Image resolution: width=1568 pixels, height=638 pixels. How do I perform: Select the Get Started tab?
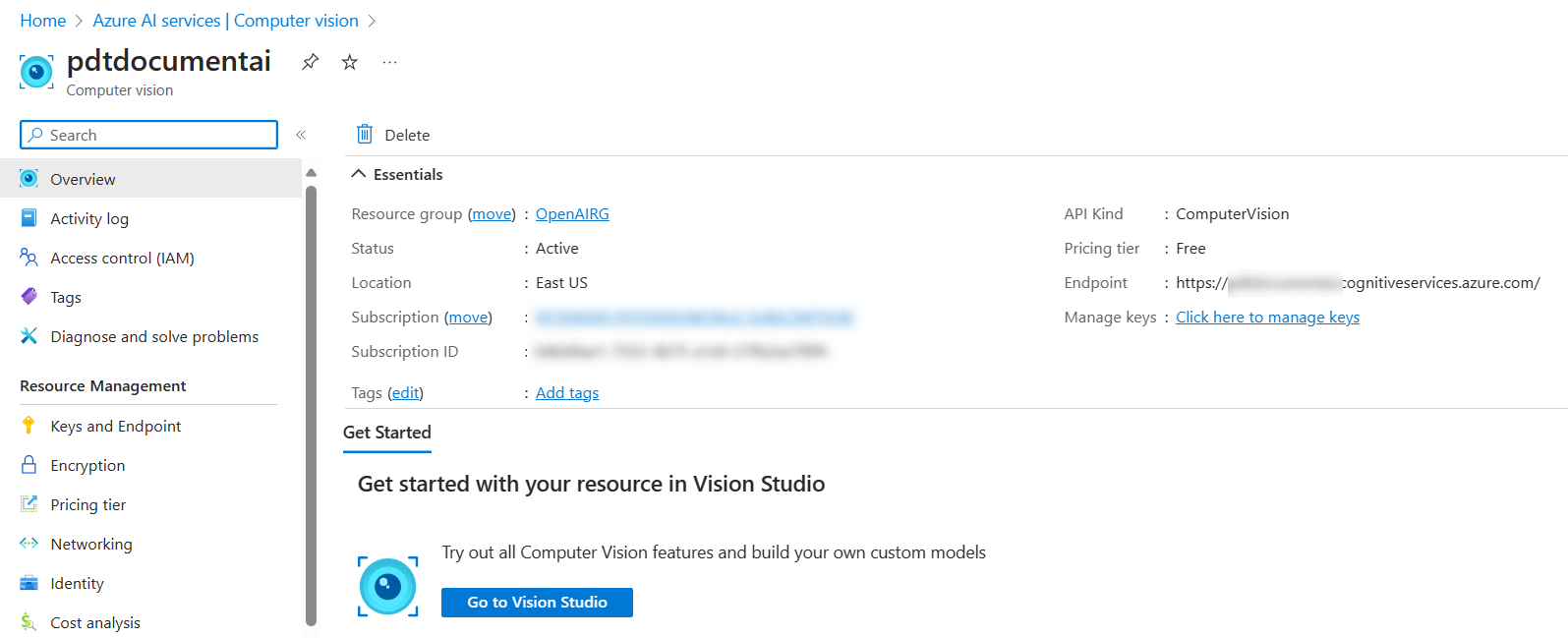[x=387, y=433]
